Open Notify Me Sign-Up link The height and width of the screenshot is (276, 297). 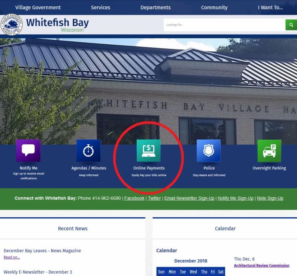[x=235, y=198]
